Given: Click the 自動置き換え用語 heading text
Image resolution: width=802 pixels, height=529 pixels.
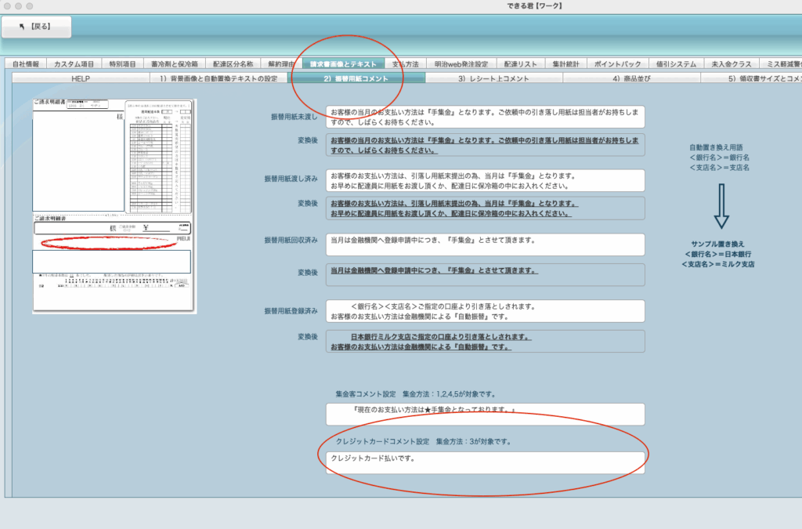Looking at the screenshot, I should (716, 147).
